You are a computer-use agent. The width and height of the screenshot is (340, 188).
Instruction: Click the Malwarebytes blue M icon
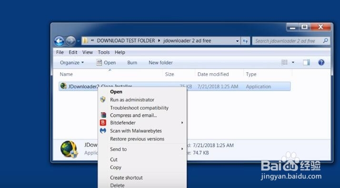pos(103,130)
